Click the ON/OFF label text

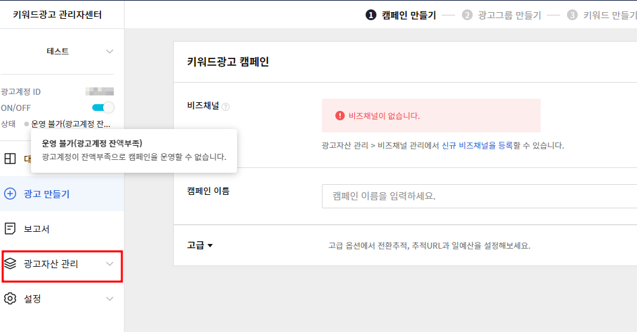click(16, 108)
